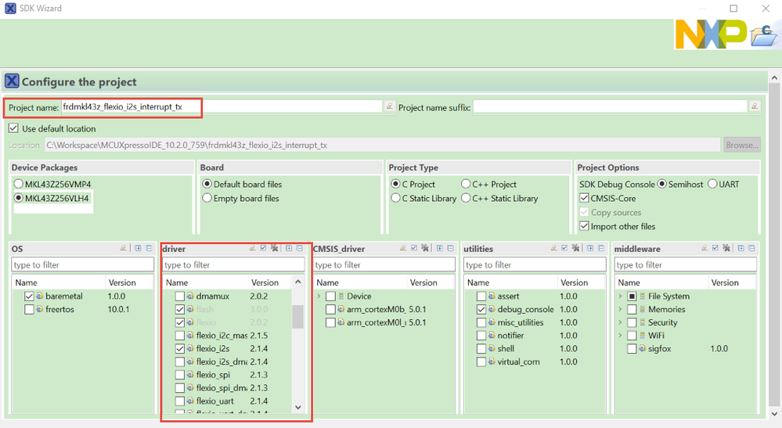This screenshot has height=428, width=782.
Task: Clear the filter in the CMSIS_driver panel
Action: pos(403,247)
